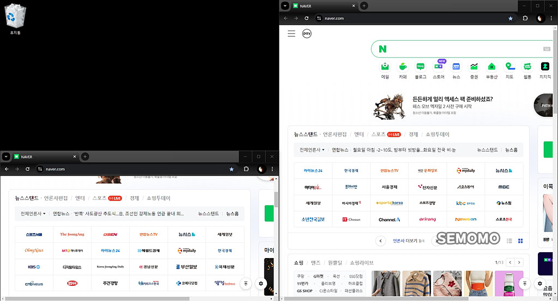Click the Naver search input field

(x=463, y=49)
